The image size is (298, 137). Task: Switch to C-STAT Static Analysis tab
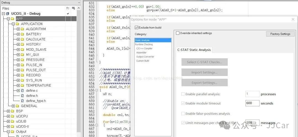194,50
